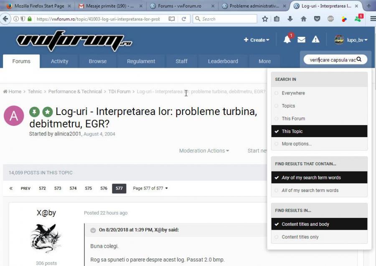Open the Leaderboard tab
The image size is (376, 266).
(x=223, y=61)
